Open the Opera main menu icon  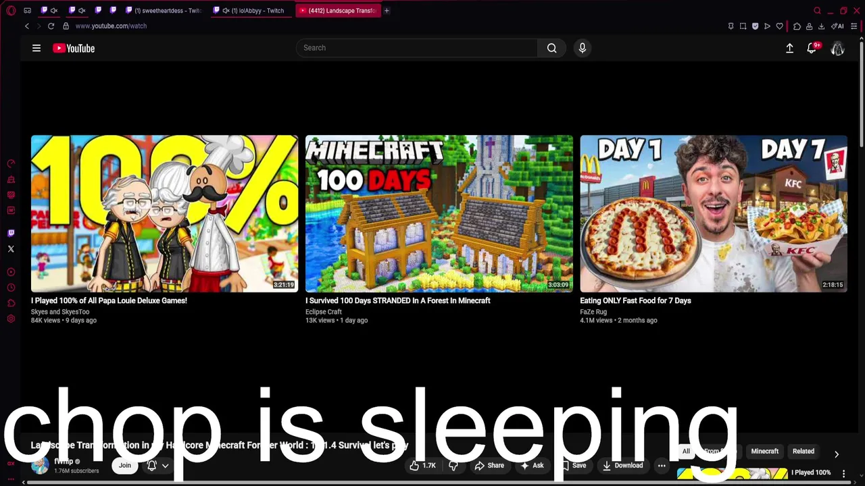11,10
